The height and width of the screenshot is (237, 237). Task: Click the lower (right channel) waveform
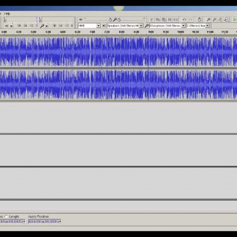[x=118, y=85]
